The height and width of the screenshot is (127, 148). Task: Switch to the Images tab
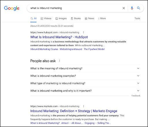[61, 19]
